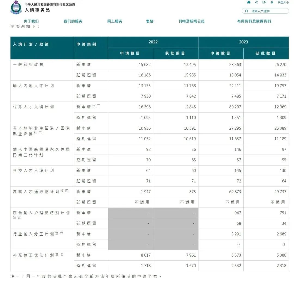The height and width of the screenshot is (284, 294).
Task: Open the 刊物及新闻公报 menu
Action: [191, 21]
